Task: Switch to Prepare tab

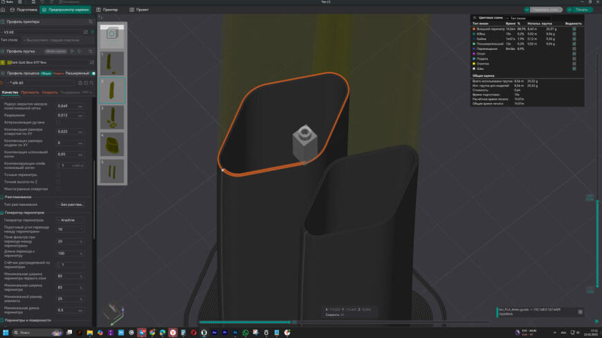Action: point(24,10)
